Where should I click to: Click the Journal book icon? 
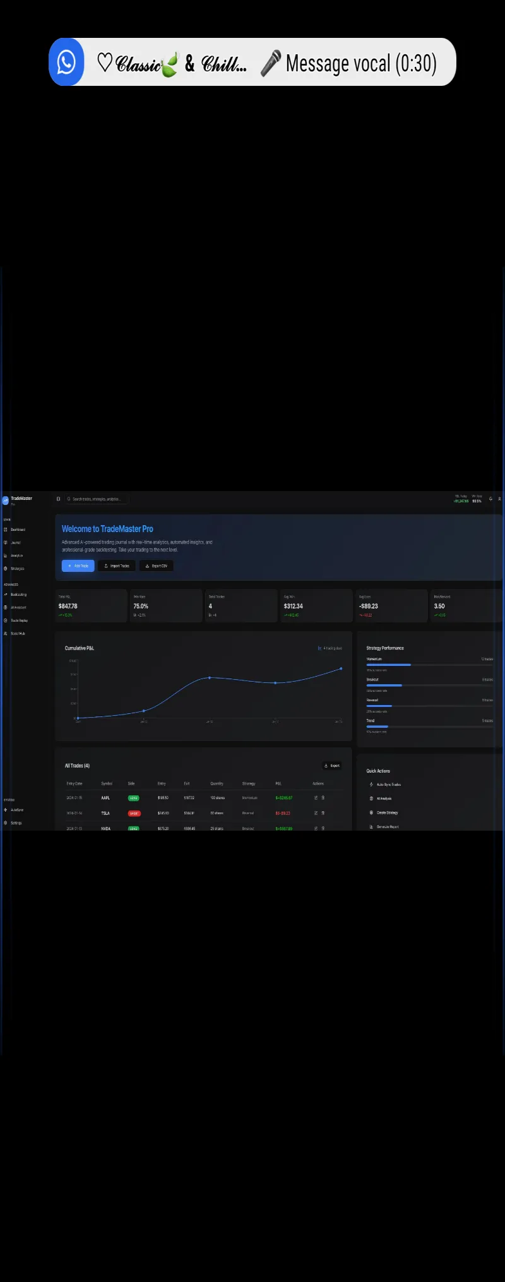point(6,542)
